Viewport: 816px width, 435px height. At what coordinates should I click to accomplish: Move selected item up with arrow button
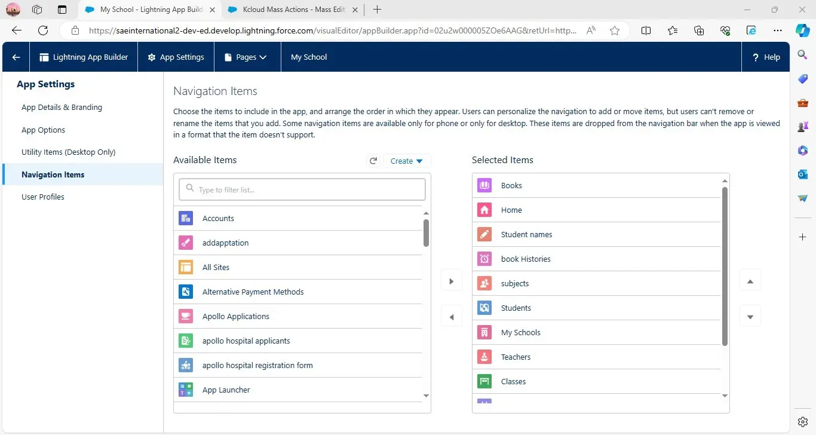(x=750, y=280)
